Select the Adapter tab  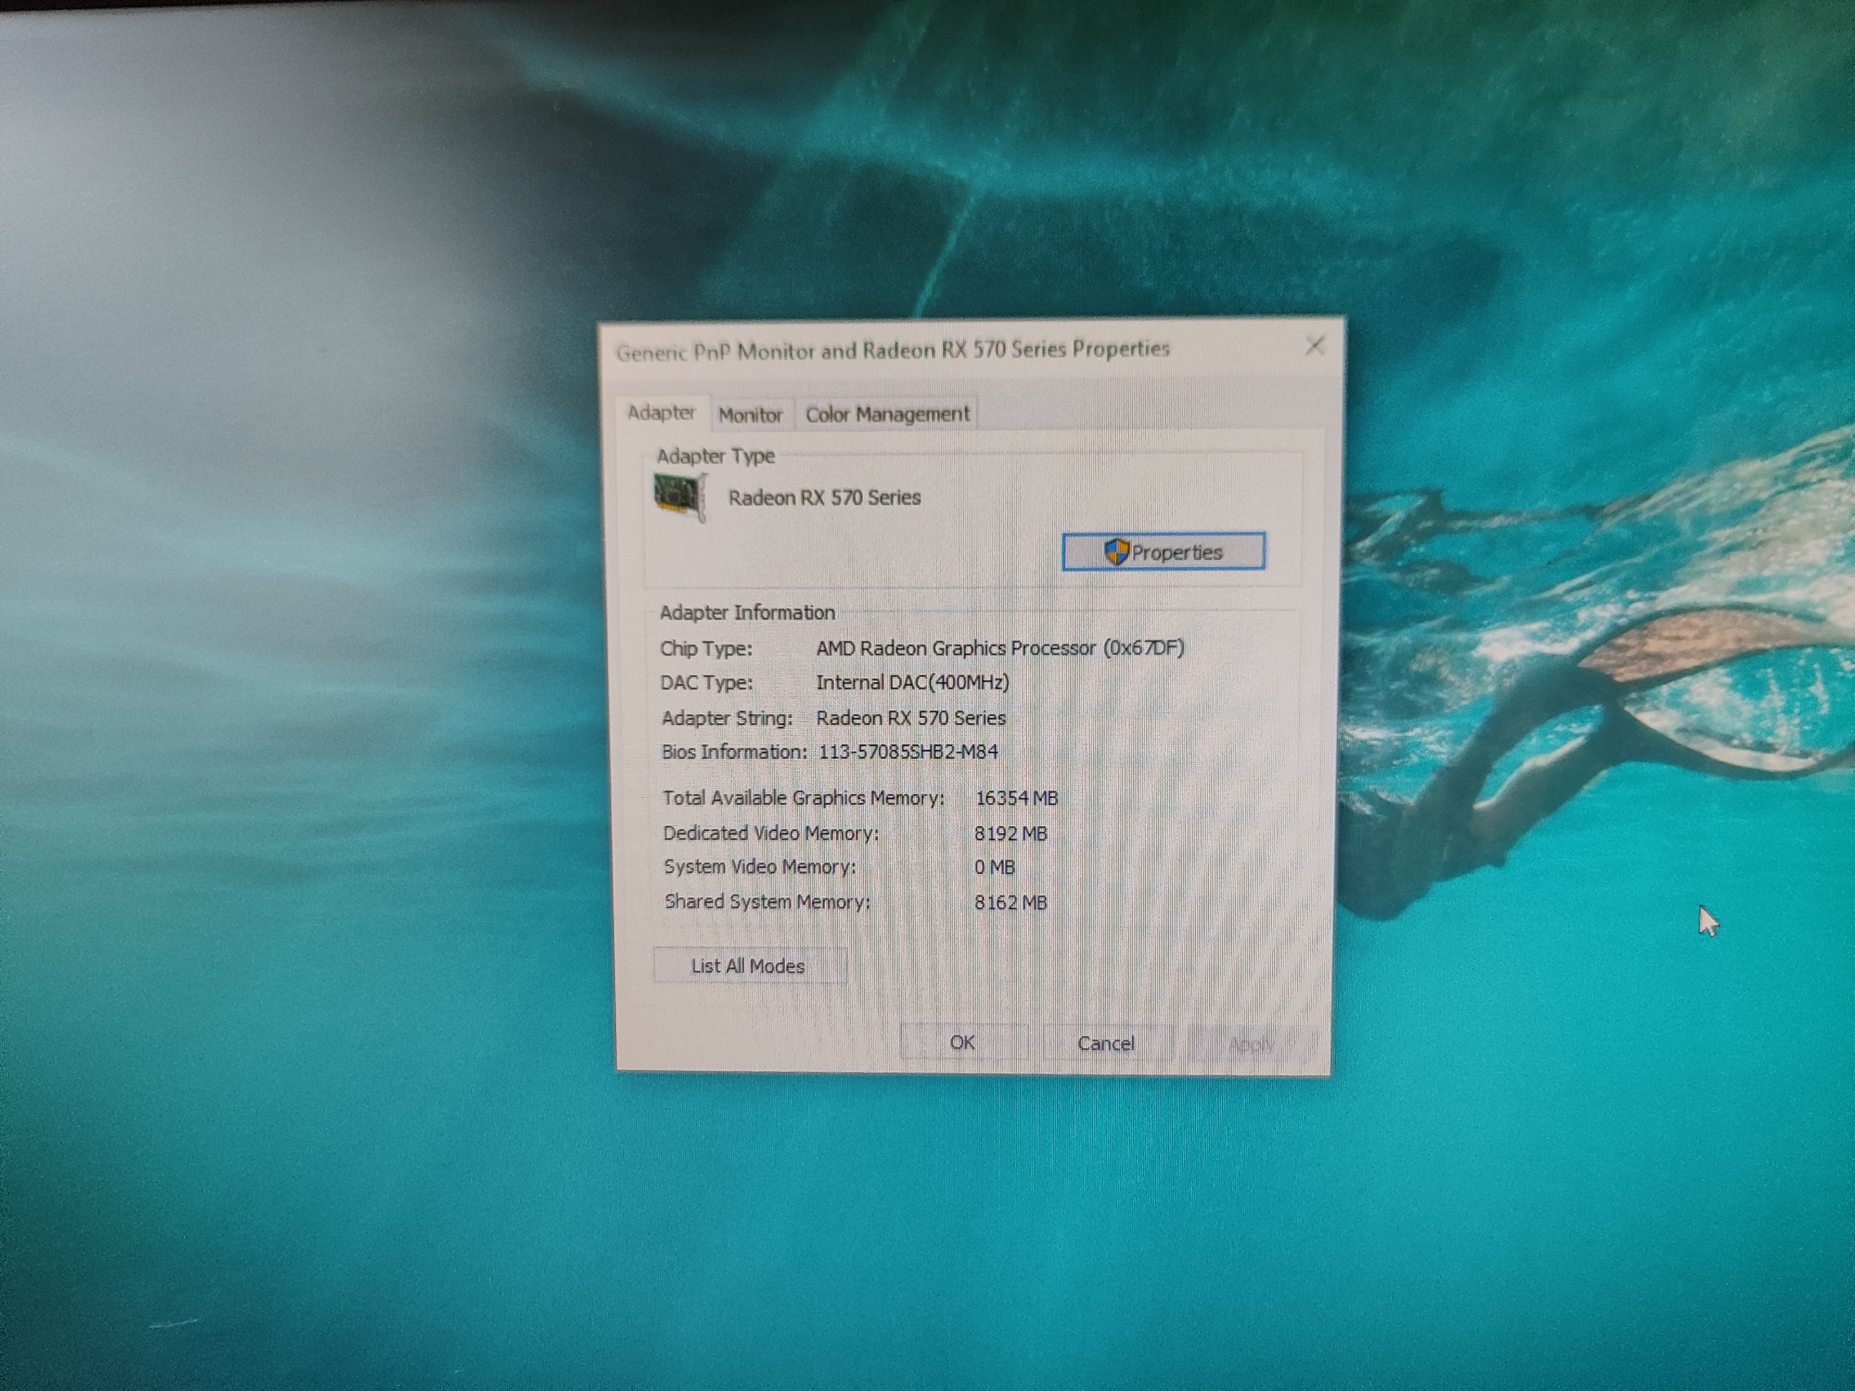pos(662,412)
